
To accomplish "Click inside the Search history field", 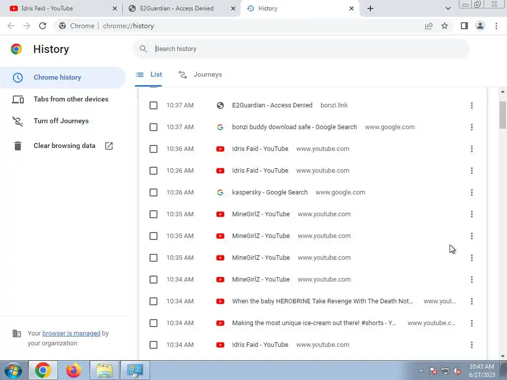I will (301, 49).
